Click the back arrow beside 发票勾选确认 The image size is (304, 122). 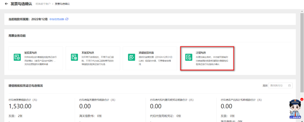click(x=6, y=4)
